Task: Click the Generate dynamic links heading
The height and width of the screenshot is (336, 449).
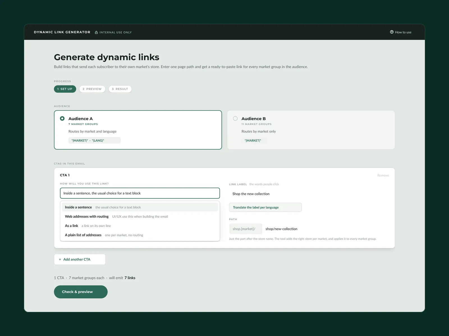Action: pyautogui.click(x=106, y=57)
